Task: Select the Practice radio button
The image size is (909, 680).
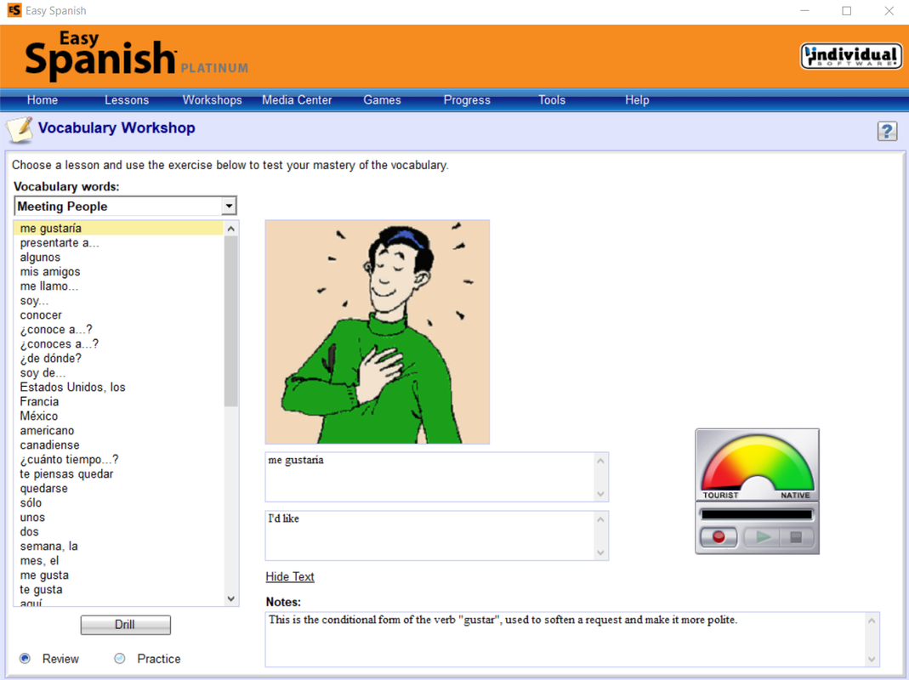Action: pyautogui.click(x=119, y=659)
